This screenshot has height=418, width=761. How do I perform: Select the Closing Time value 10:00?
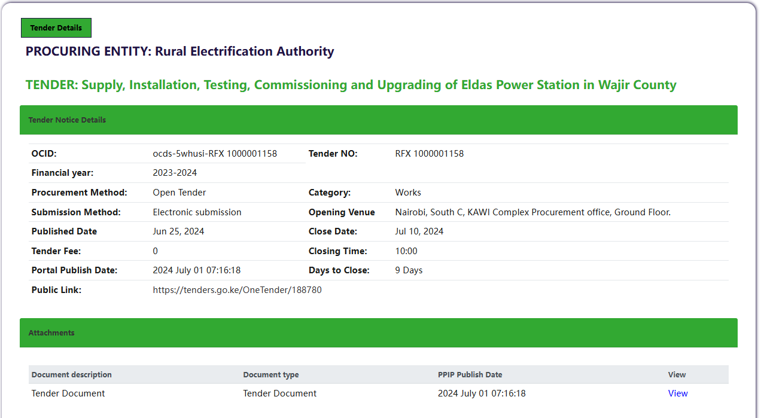pos(406,251)
